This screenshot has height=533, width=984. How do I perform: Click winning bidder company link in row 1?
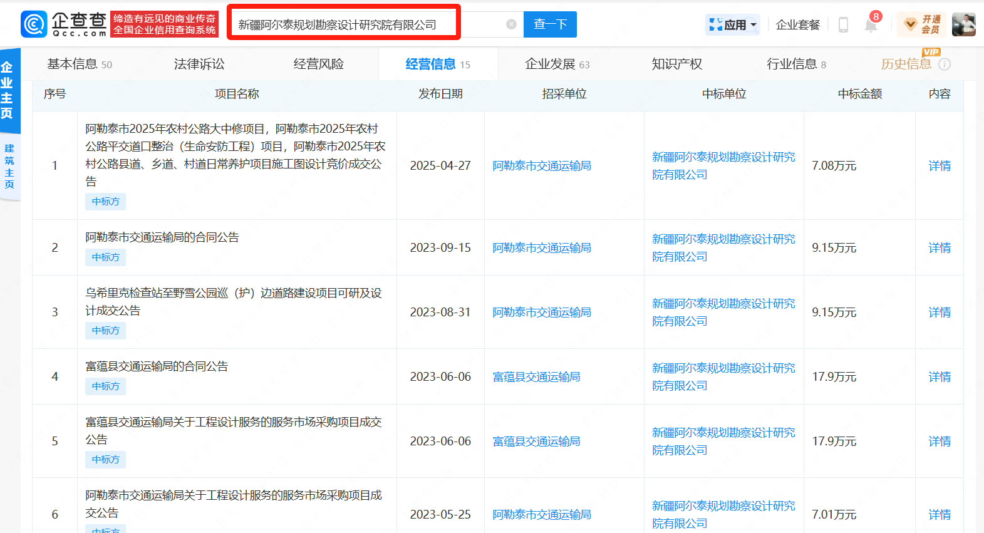pyautogui.click(x=723, y=165)
